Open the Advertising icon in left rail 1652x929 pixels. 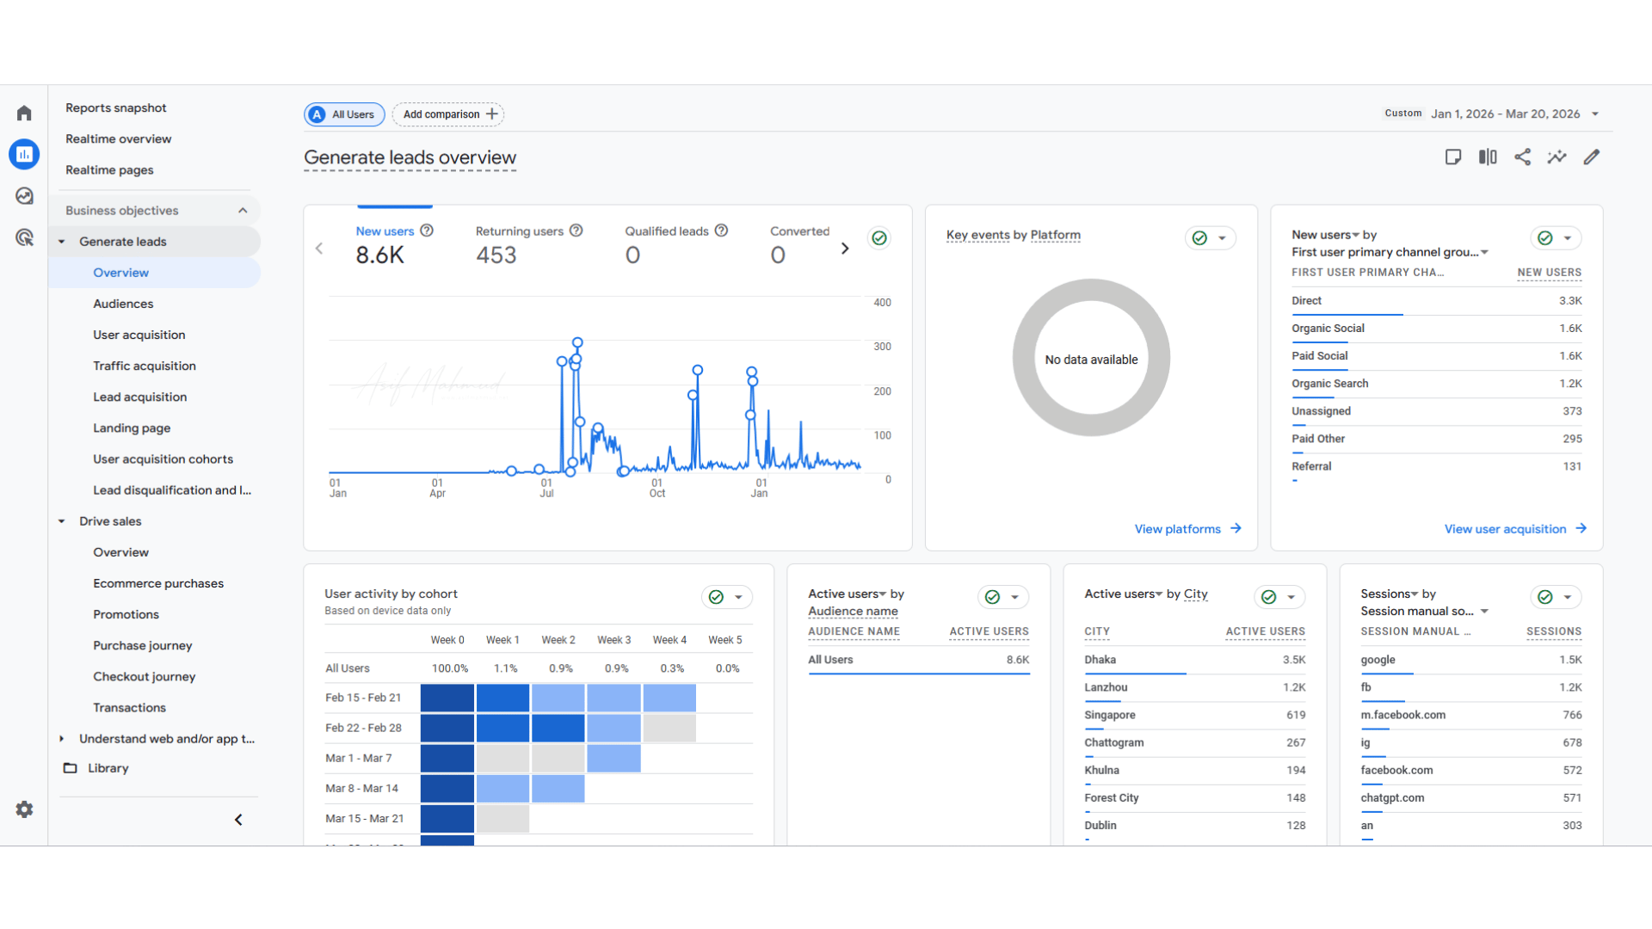[x=24, y=237]
